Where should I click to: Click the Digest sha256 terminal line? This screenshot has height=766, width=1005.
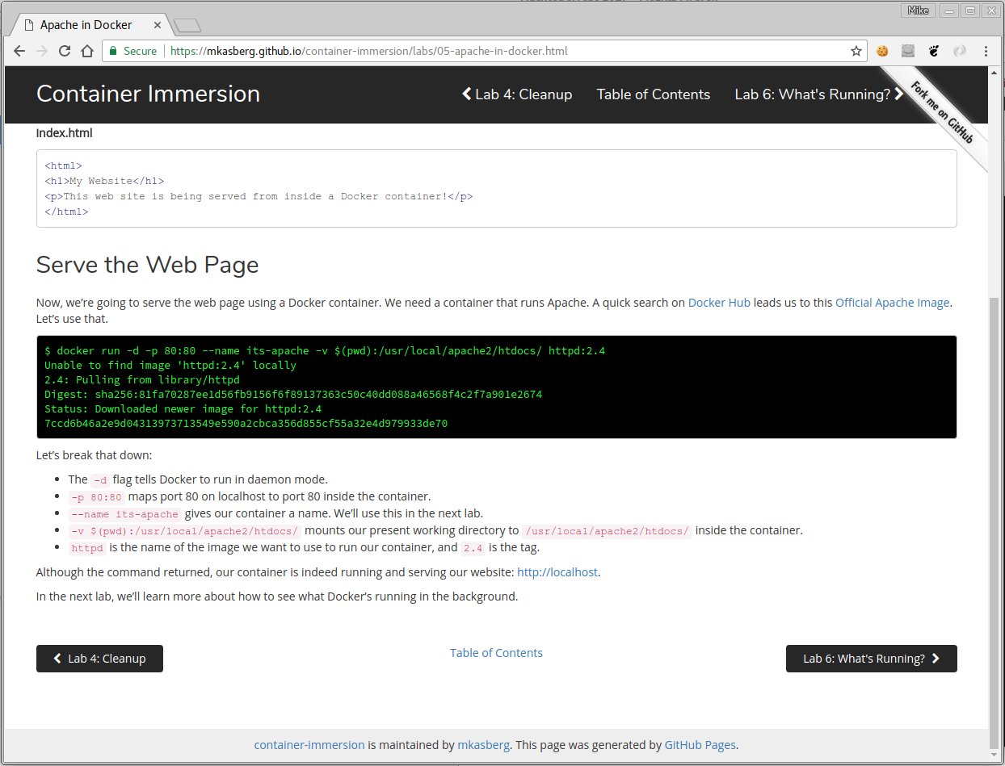[293, 395]
